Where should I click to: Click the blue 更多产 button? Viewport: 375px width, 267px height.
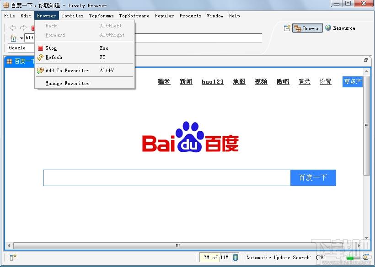point(353,82)
